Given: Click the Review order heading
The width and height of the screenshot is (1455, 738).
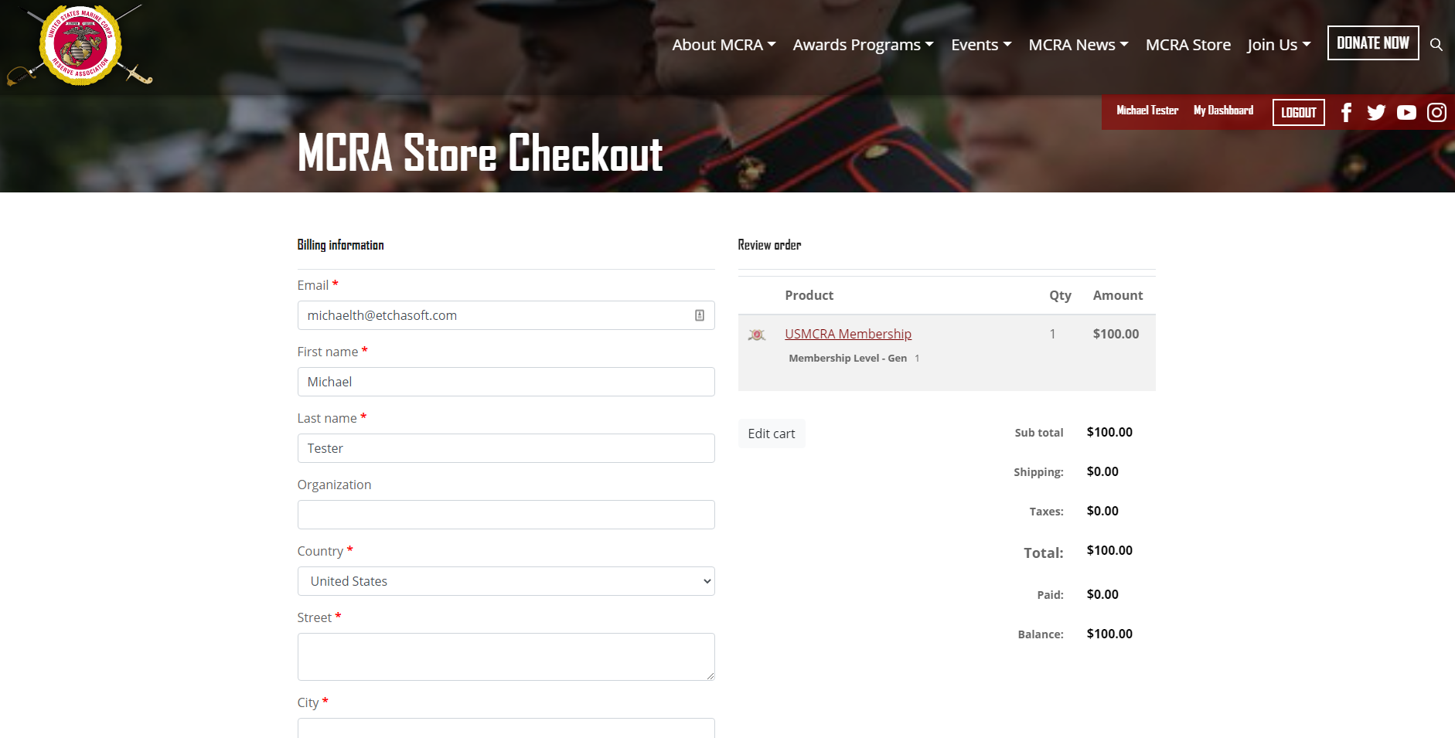Looking at the screenshot, I should 769,245.
